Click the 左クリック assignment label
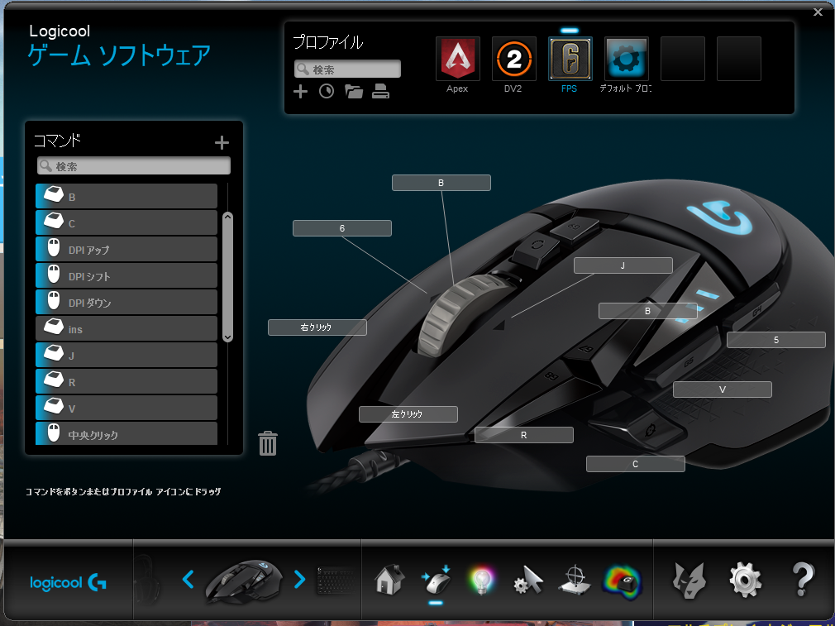The height and width of the screenshot is (626, 835). [408, 414]
